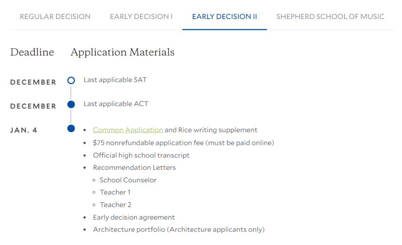This screenshot has height=245, width=402.
Task: Select the Early Decision II tab
Action: (x=224, y=17)
